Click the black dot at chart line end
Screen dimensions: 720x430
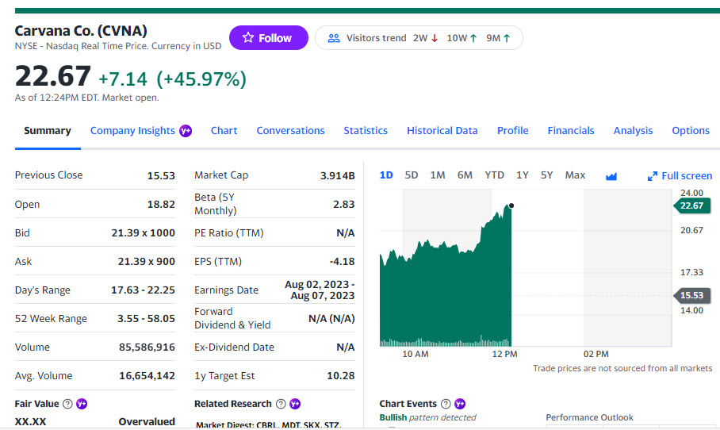click(x=511, y=205)
